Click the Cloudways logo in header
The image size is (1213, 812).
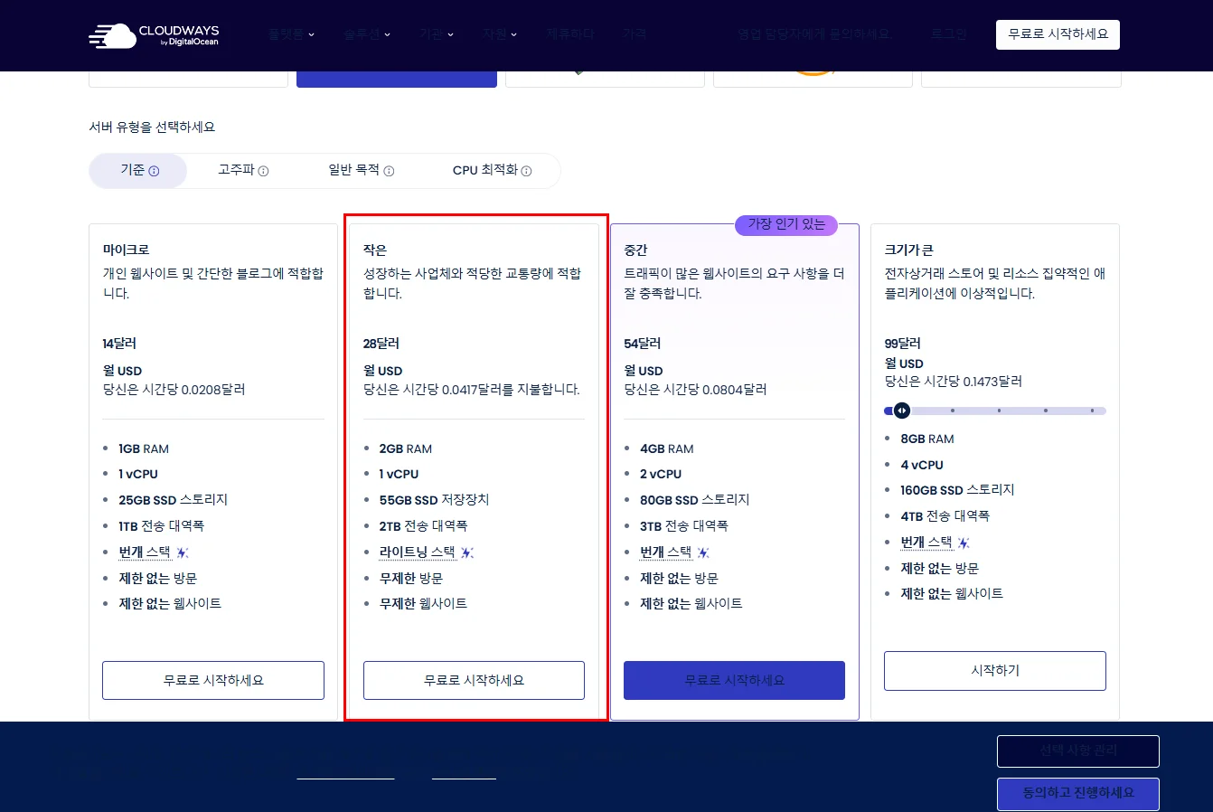coord(154,35)
